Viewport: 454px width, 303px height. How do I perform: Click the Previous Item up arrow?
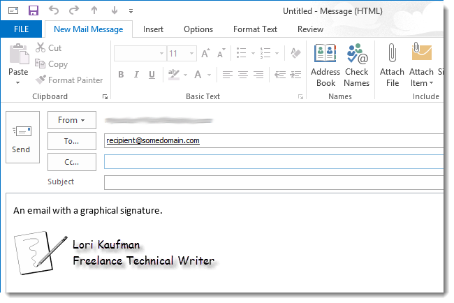(x=94, y=10)
